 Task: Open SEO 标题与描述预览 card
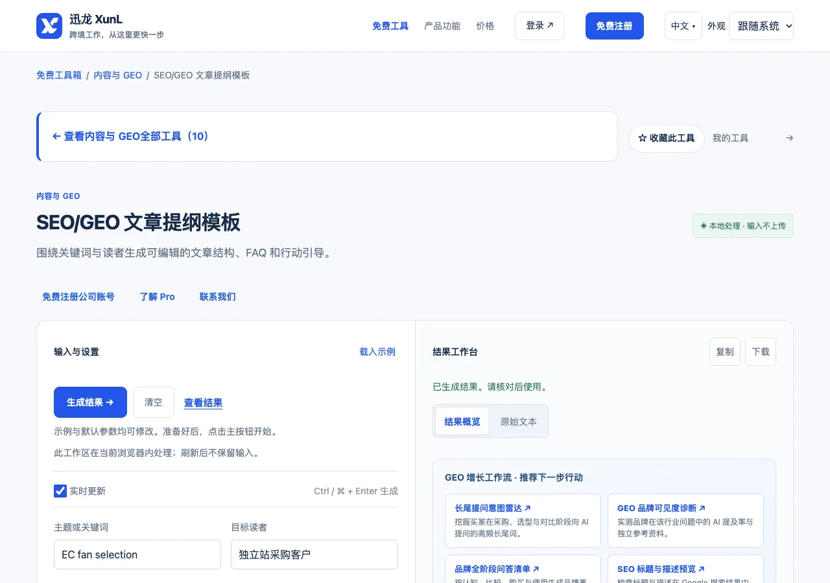coord(685,569)
